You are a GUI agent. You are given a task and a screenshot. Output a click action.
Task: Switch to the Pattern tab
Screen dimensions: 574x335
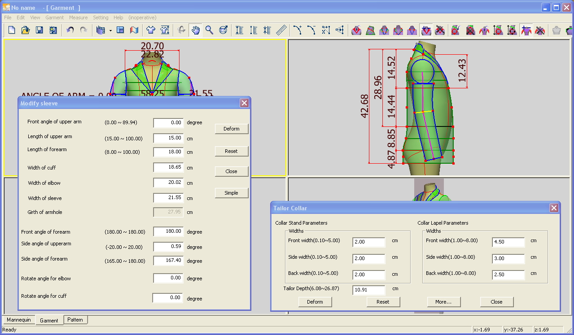[x=75, y=320]
